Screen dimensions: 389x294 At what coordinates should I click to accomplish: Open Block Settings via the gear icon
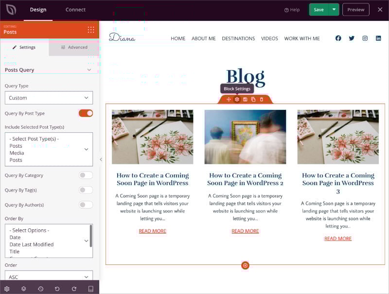click(237, 99)
